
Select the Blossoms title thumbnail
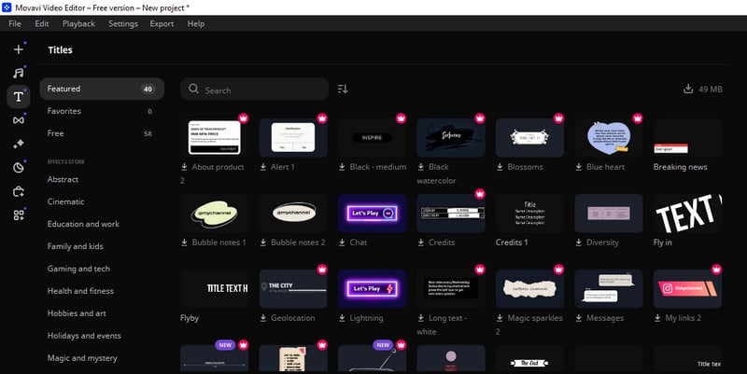pos(529,137)
